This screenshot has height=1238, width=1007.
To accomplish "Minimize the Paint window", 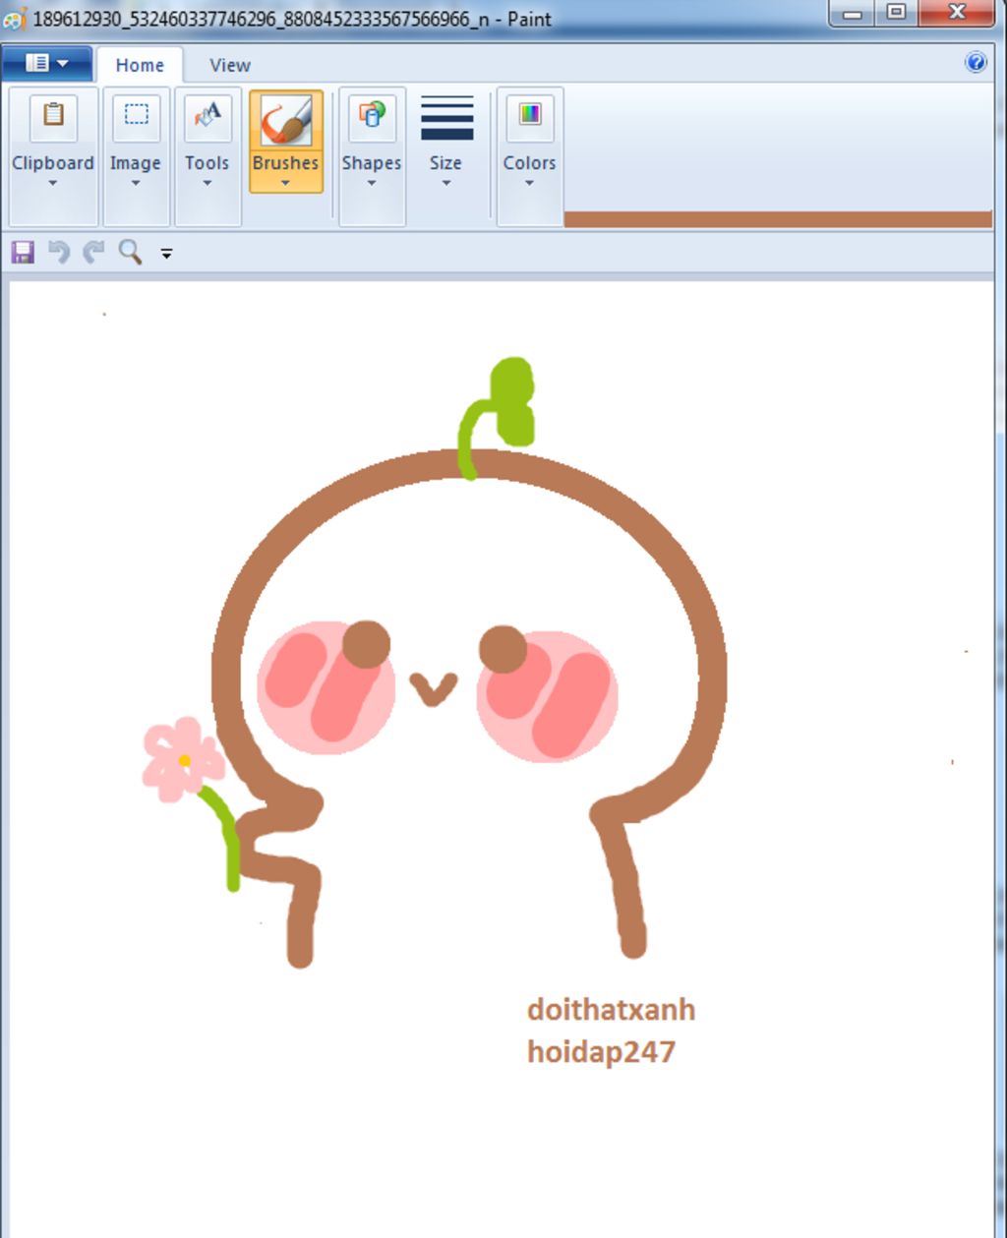I will pos(853,13).
